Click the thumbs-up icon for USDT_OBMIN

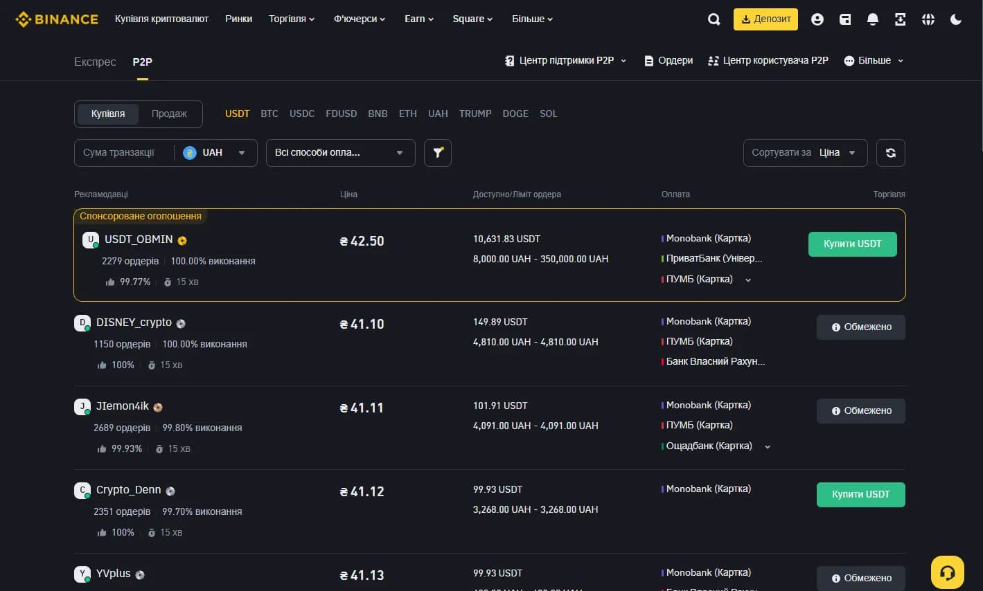[110, 282]
